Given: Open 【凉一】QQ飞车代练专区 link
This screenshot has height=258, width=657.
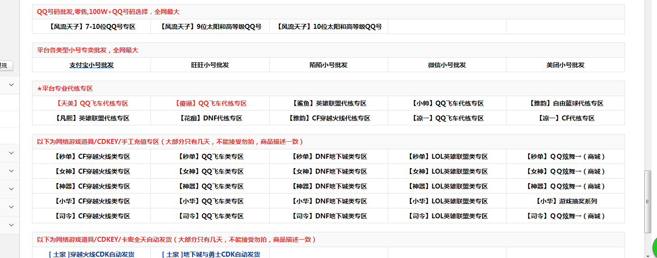Looking at the screenshot, I should pyautogui.click(x=447, y=118).
